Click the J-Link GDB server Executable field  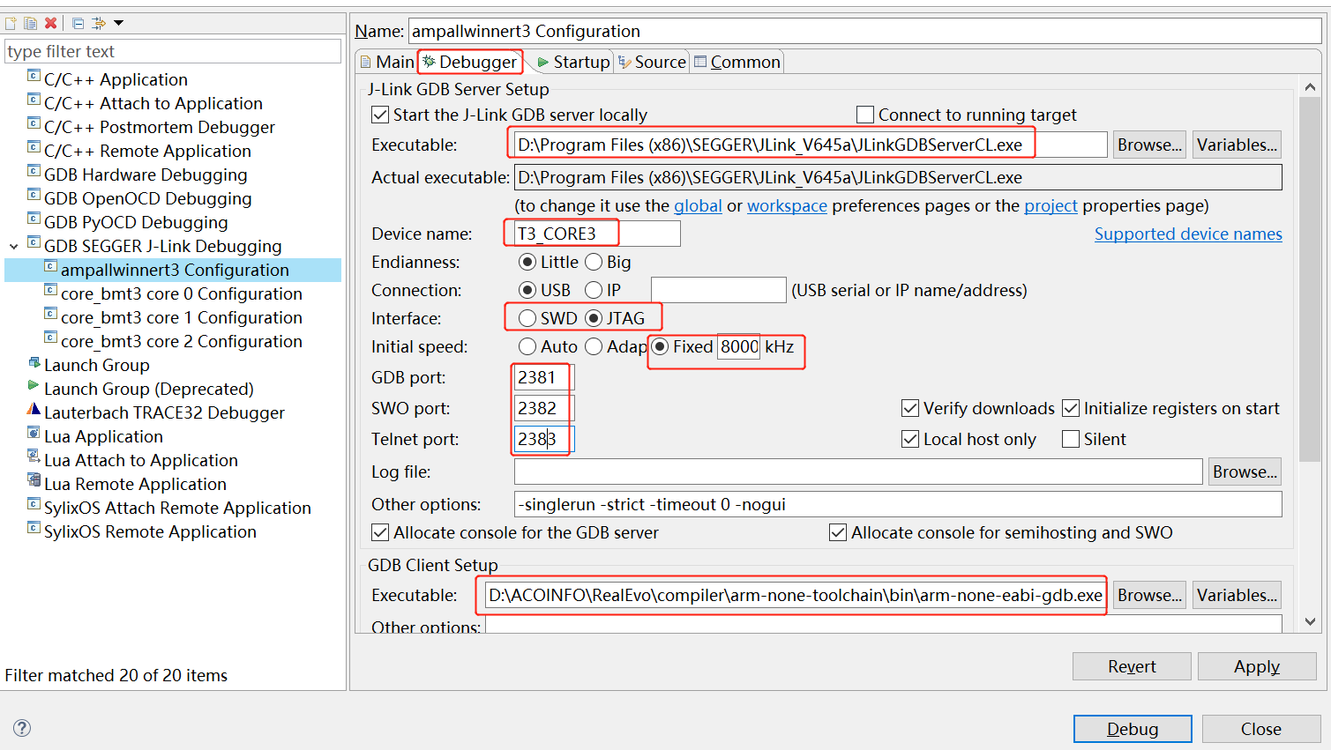809,145
